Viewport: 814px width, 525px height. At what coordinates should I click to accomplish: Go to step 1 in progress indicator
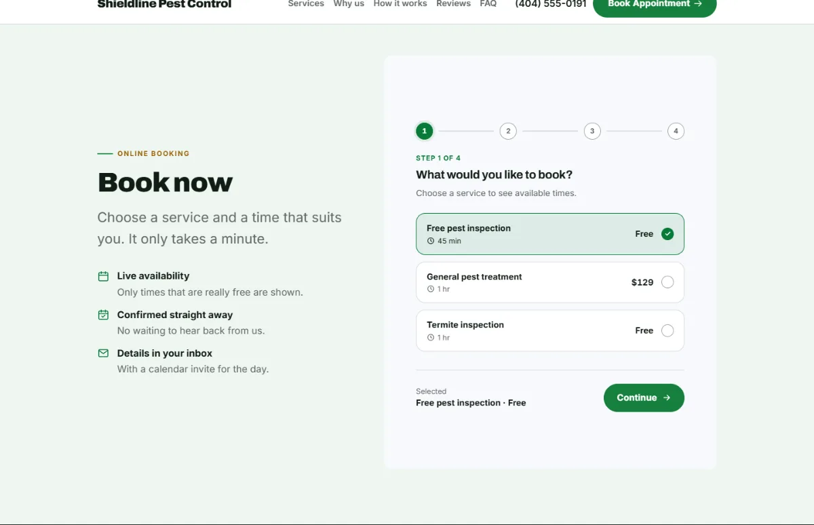(x=425, y=131)
